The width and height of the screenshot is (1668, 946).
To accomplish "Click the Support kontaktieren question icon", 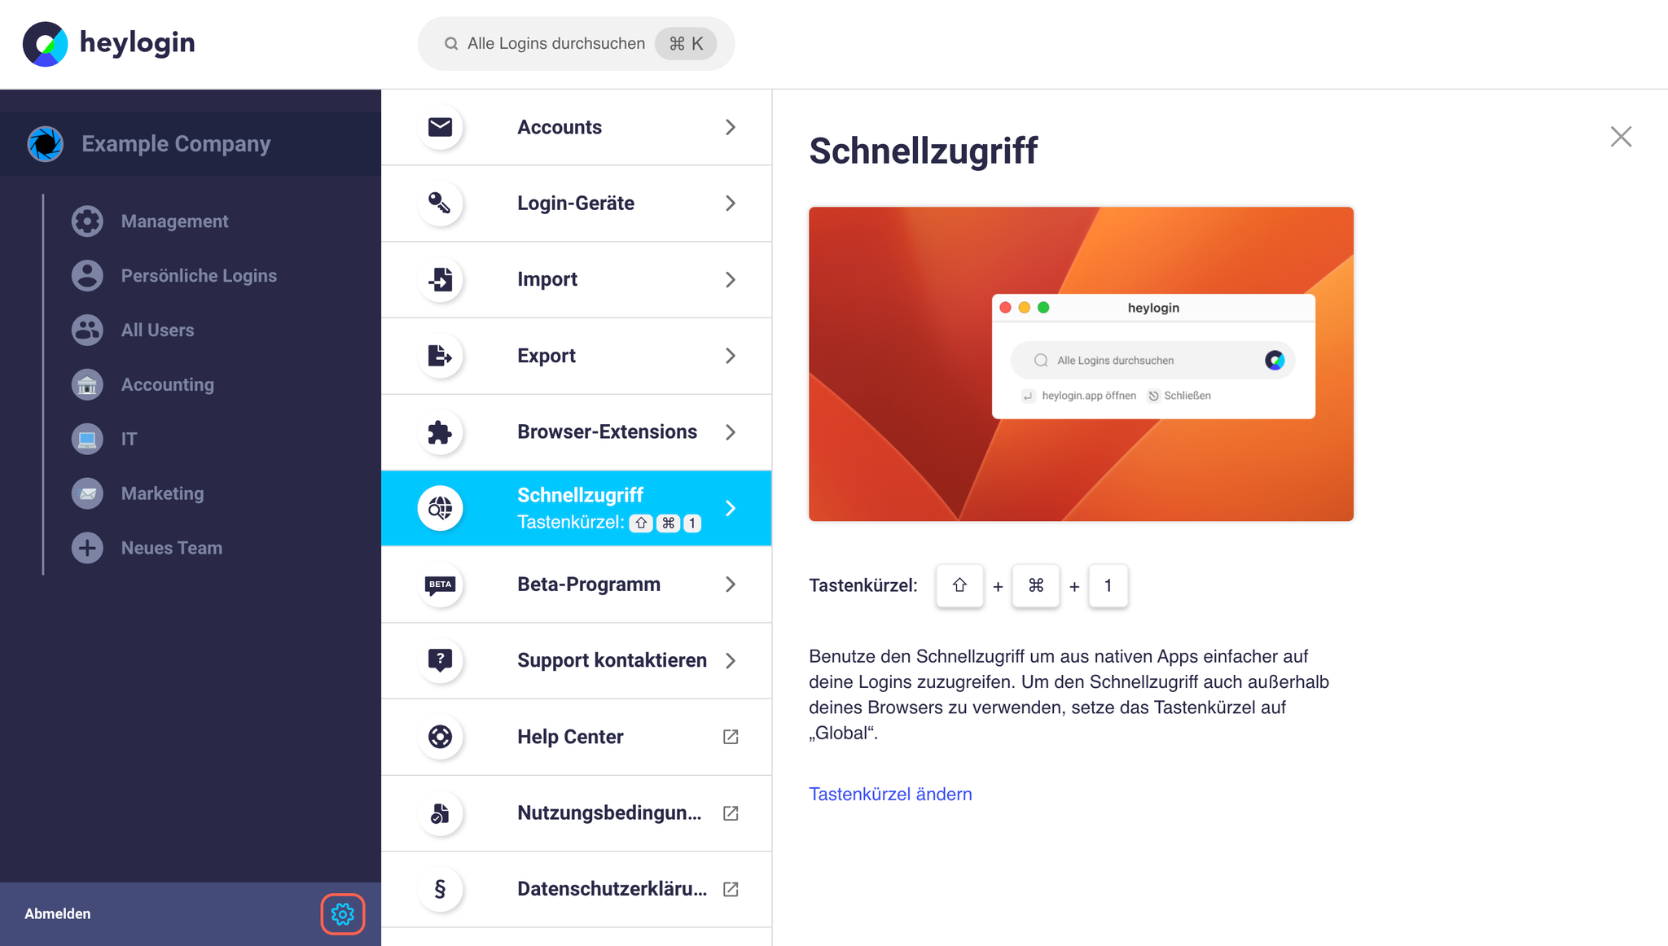I will click(x=441, y=660).
